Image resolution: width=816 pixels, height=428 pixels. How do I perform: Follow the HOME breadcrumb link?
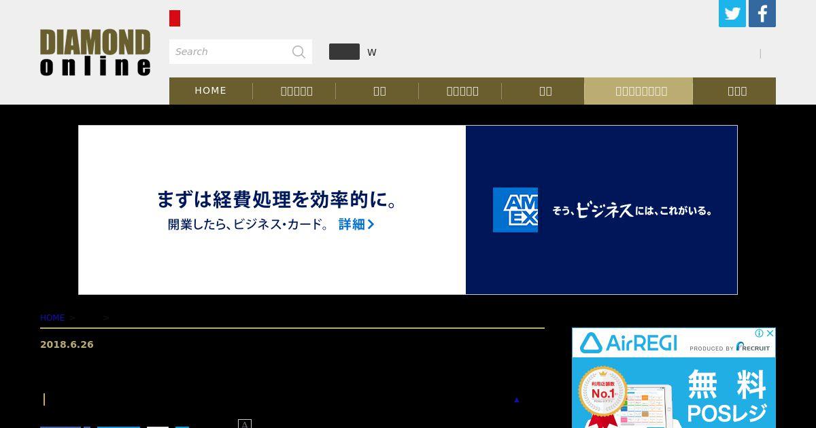pyautogui.click(x=52, y=318)
